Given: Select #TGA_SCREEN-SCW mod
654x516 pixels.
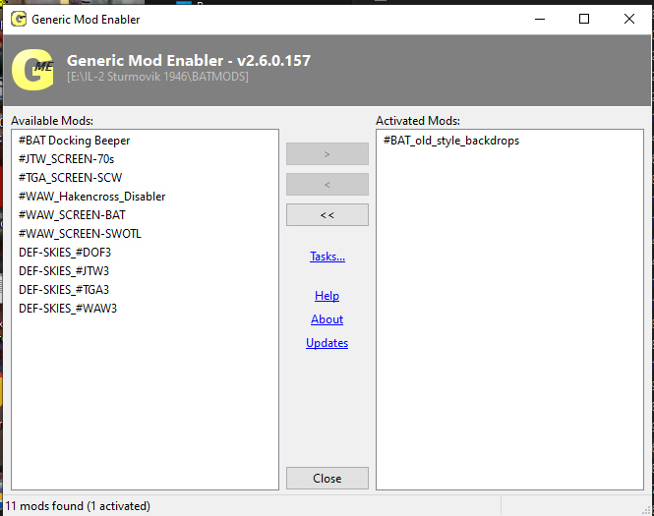Looking at the screenshot, I should click(x=70, y=178).
